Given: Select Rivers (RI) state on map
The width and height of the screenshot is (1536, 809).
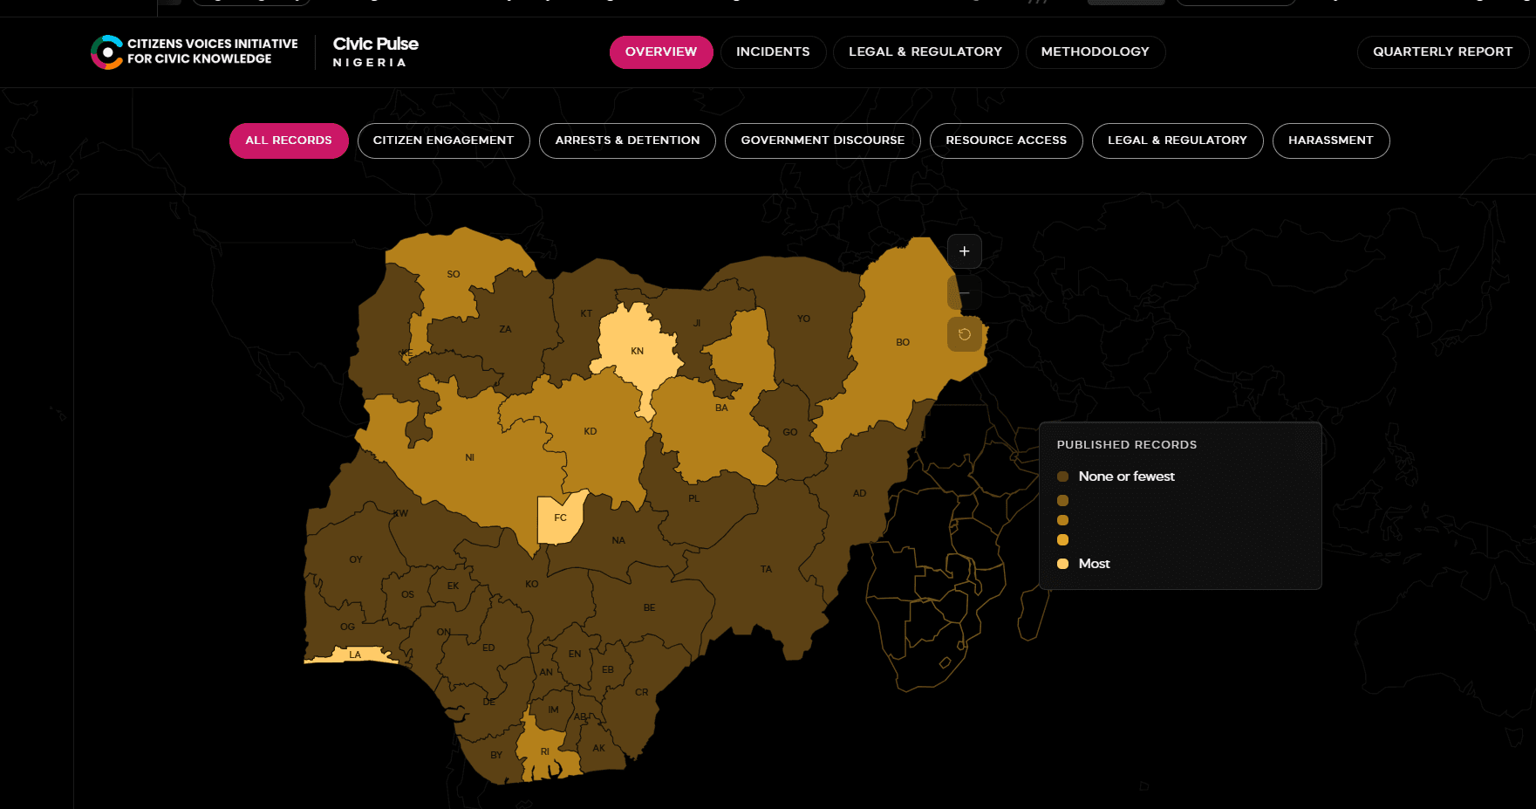Looking at the screenshot, I should coord(544,751).
